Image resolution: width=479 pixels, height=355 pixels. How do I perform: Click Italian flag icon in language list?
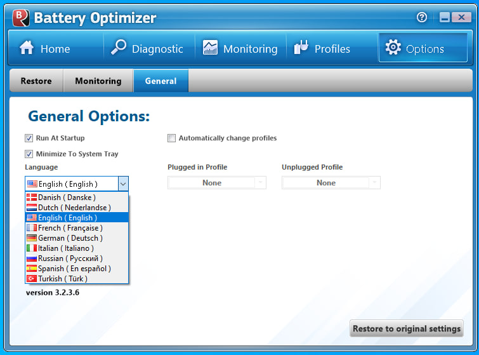click(x=32, y=248)
